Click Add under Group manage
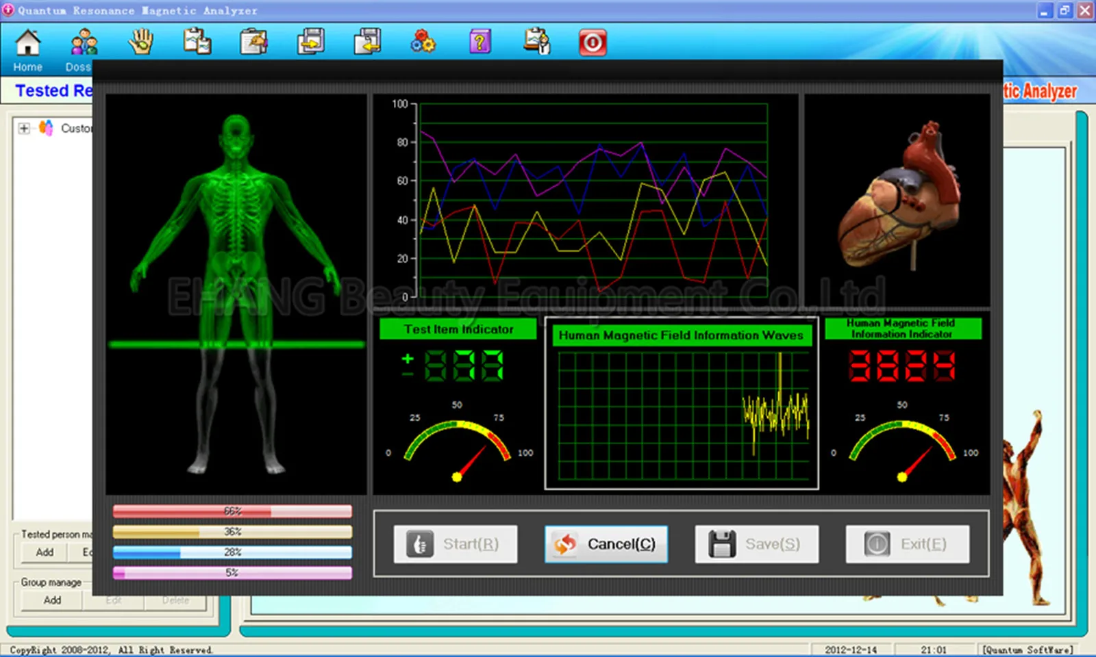Image resolution: width=1096 pixels, height=657 pixels. tap(52, 600)
